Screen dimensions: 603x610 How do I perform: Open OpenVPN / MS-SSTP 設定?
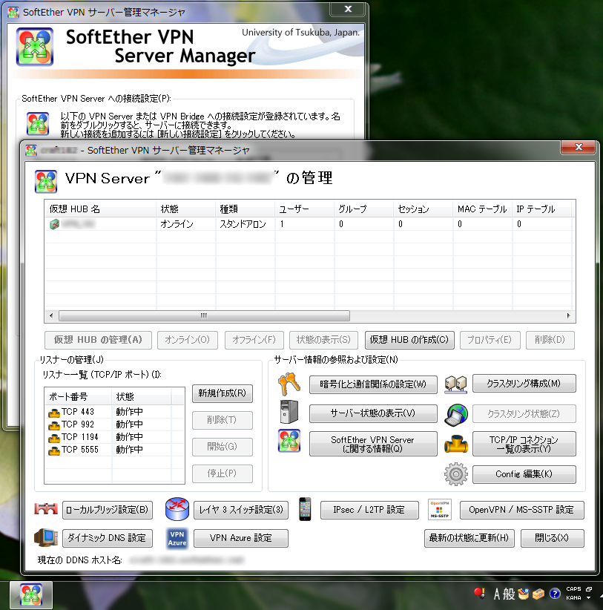[x=521, y=510]
